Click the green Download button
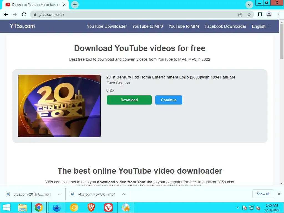 coord(129,100)
